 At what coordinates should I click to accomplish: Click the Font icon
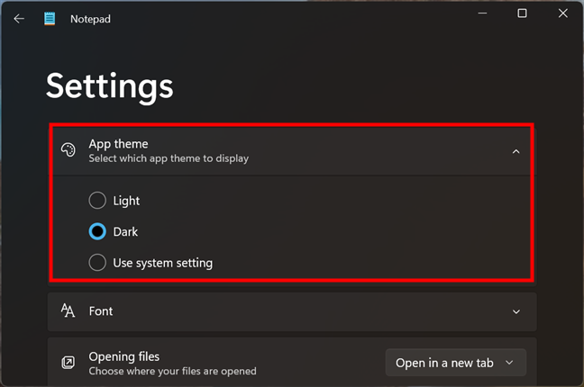68,310
